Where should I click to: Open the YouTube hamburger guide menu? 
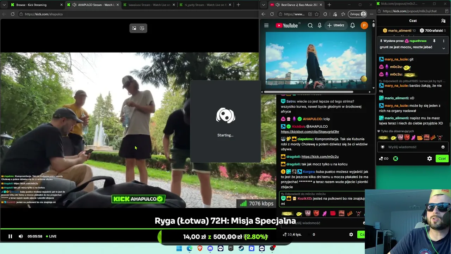(x=266, y=25)
